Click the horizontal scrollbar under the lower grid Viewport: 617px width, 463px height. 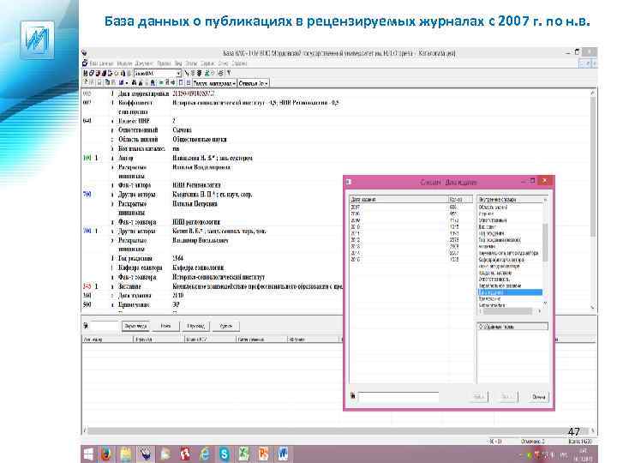click(x=338, y=431)
